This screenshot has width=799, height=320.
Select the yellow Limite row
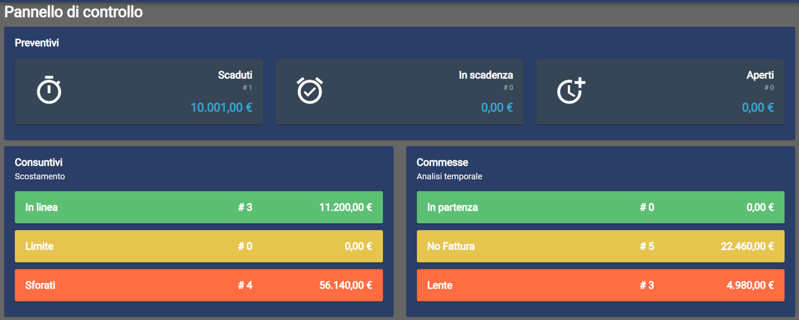pos(198,246)
